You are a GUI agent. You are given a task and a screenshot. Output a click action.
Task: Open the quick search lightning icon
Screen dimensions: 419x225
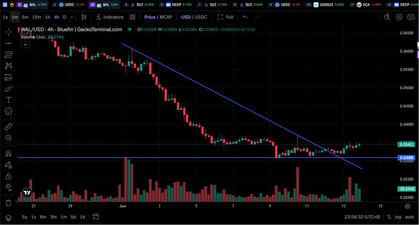[x=387, y=17]
